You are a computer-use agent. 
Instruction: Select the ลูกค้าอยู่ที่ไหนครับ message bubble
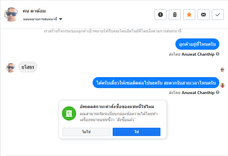(x=197, y=44)
